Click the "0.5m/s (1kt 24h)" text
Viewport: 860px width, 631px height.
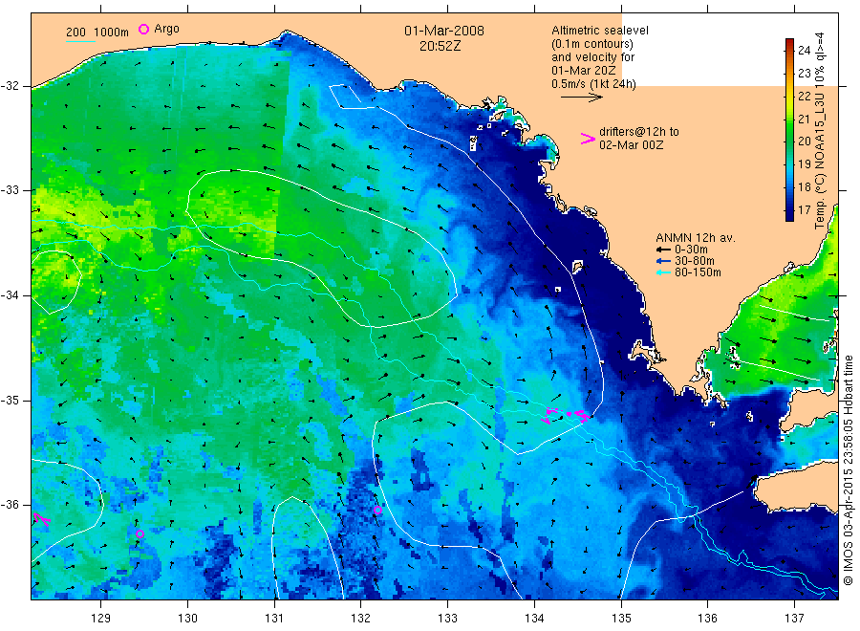(x=594, y=84)
